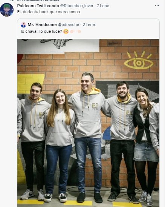Open Paldeano Twitteando's profile avatar
165x207 pixels.
pyautogui.click(x=7, y=10)
